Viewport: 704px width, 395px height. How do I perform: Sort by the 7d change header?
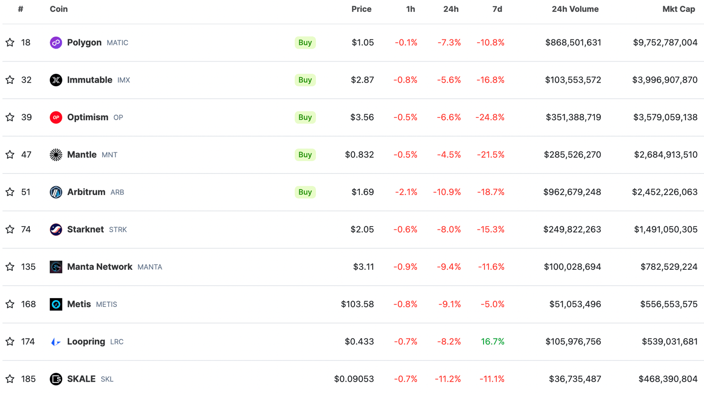497,9
